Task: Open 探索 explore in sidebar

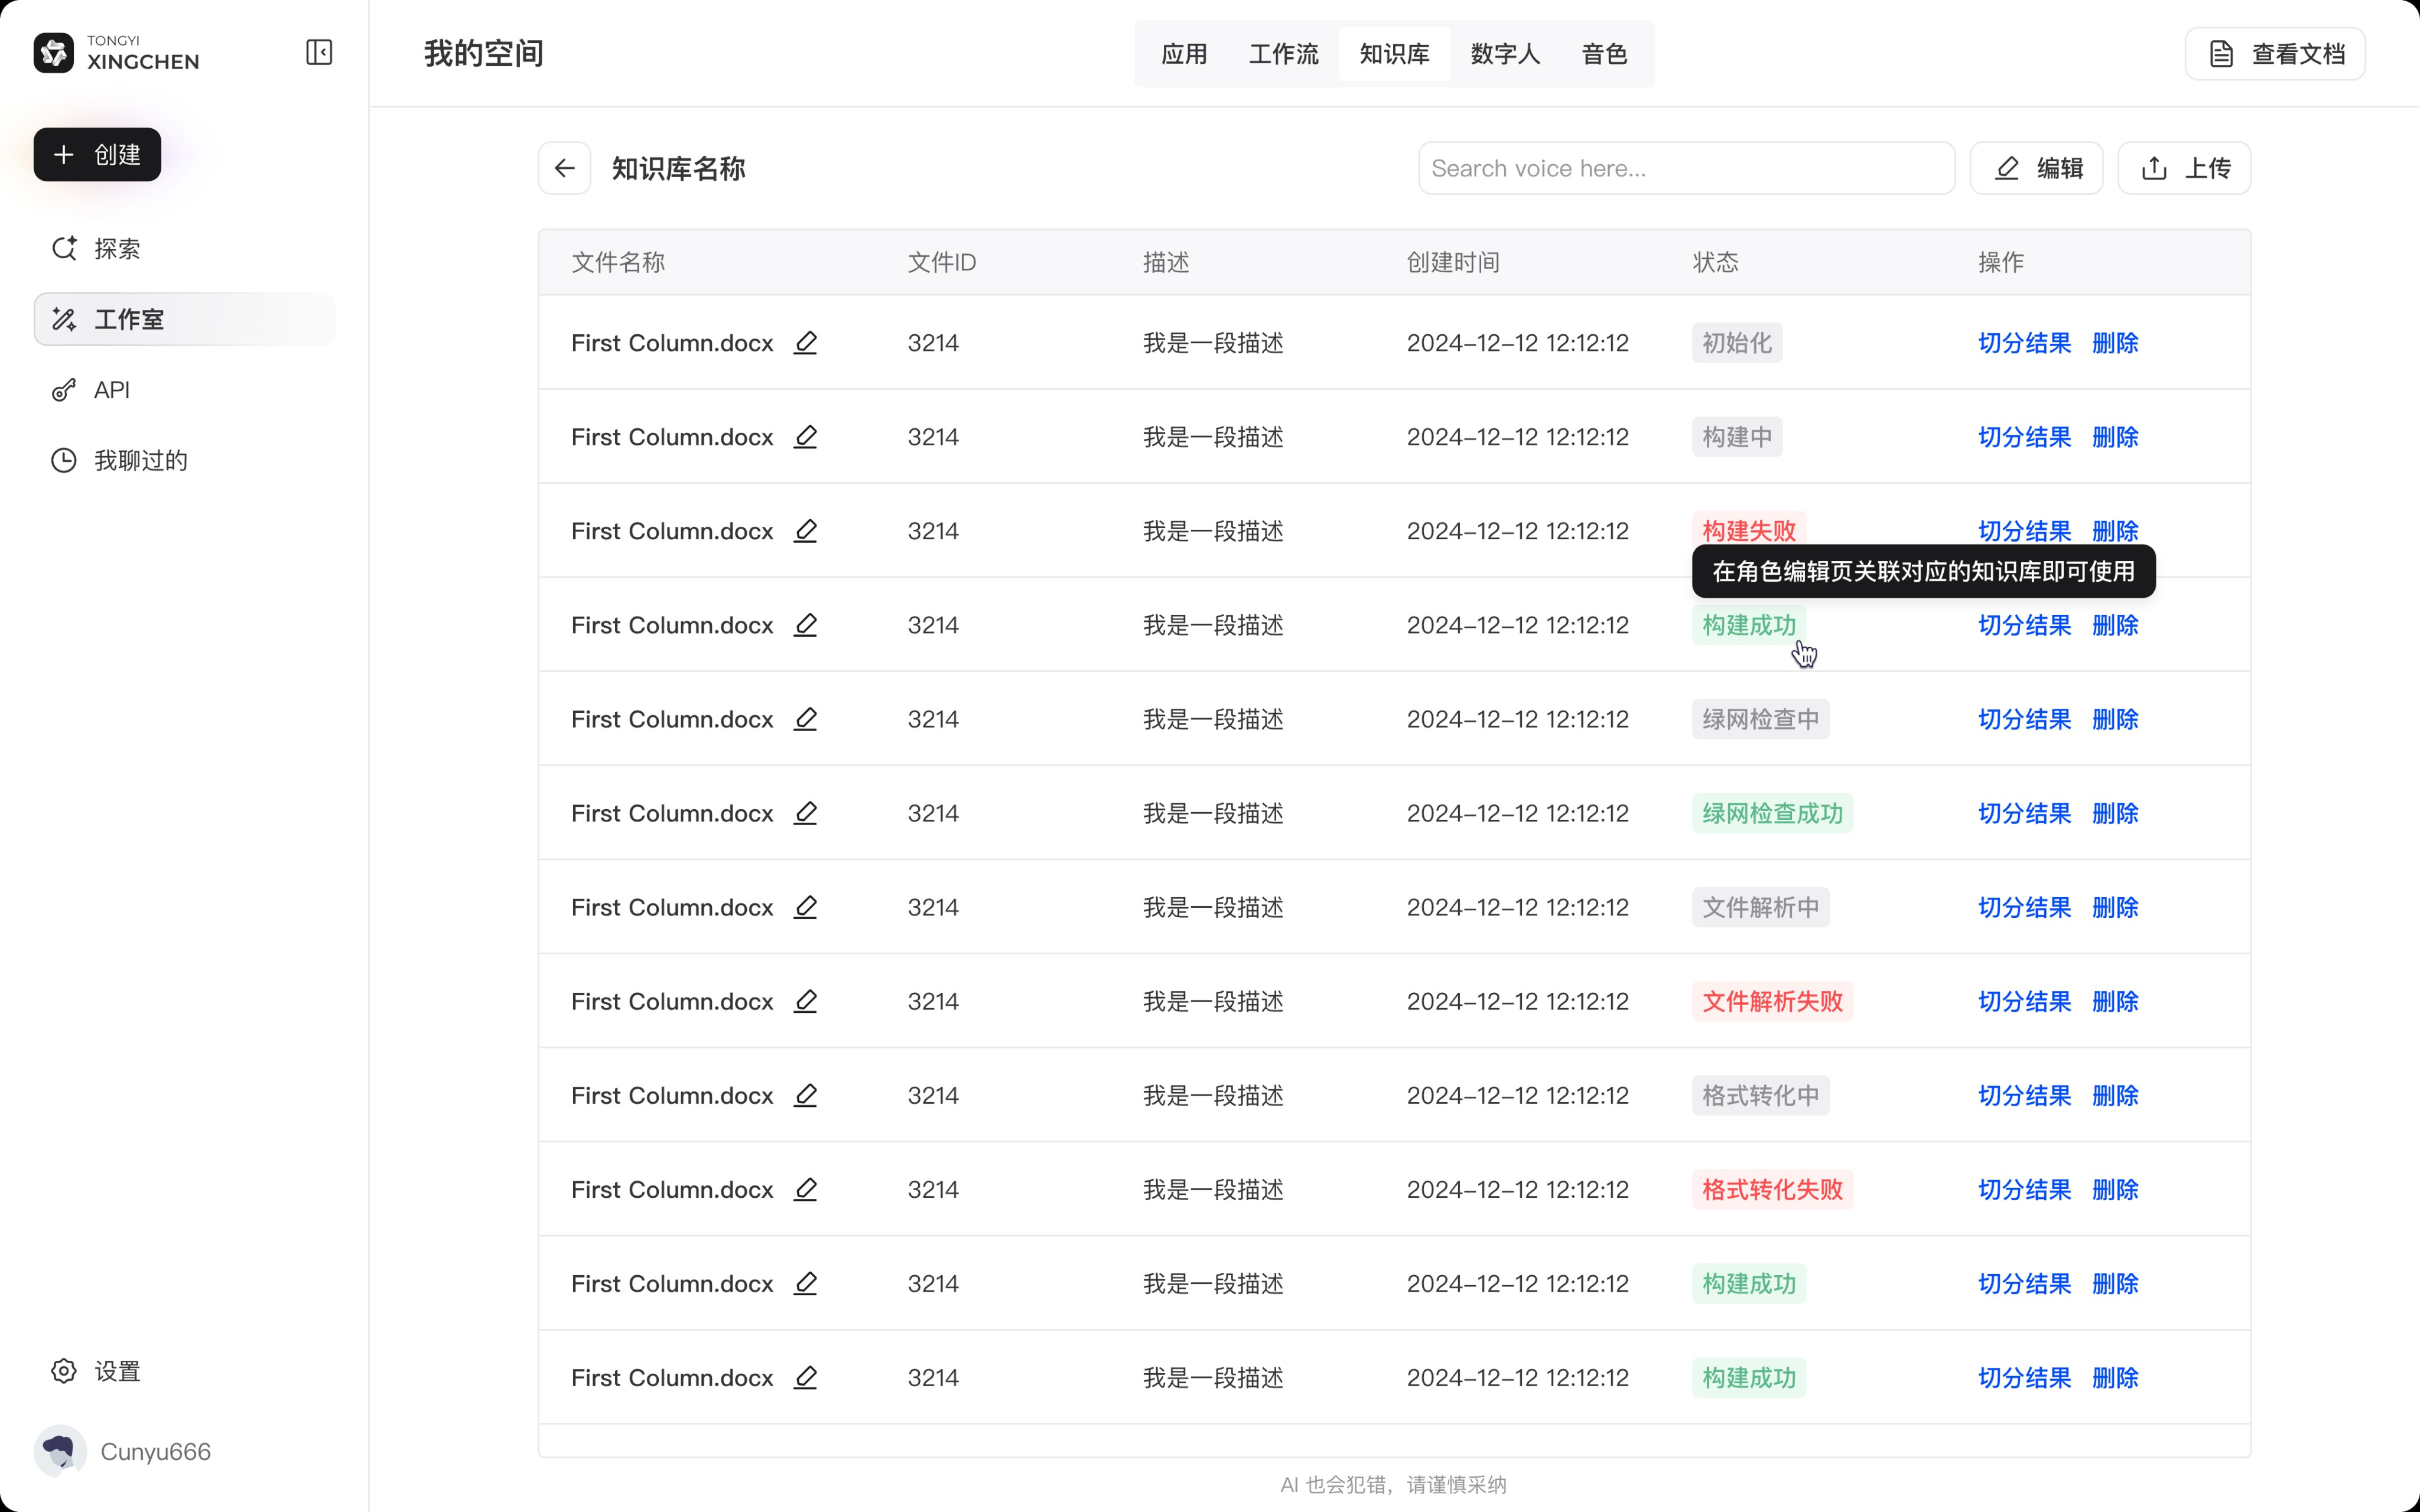Action: click(116, 248)
